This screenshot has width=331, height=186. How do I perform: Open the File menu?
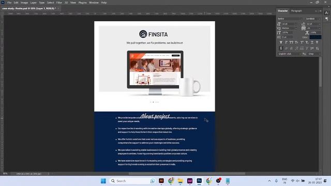click(x=9, y=3)
